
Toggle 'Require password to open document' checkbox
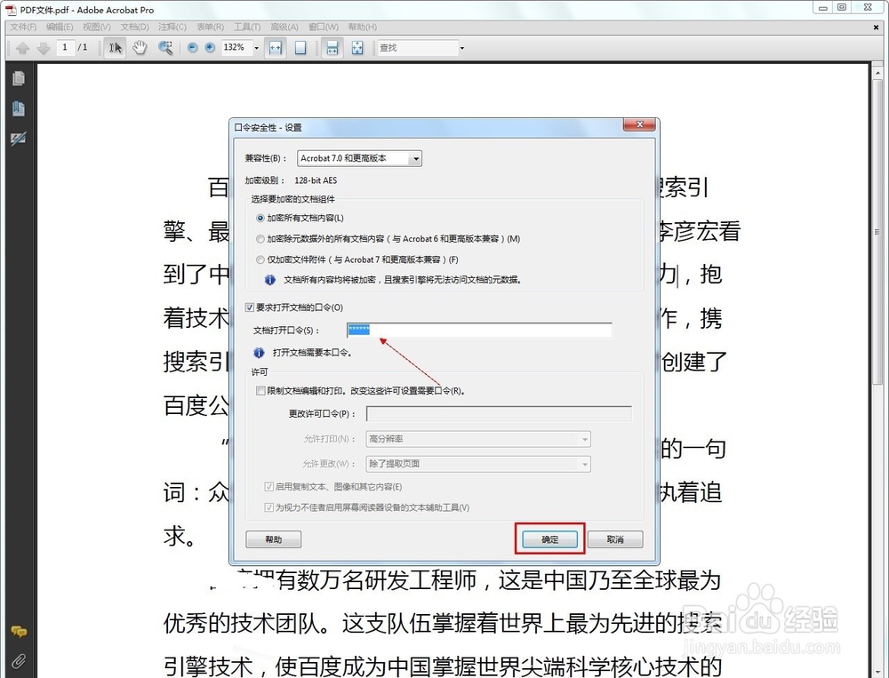[x=250, y=307]
